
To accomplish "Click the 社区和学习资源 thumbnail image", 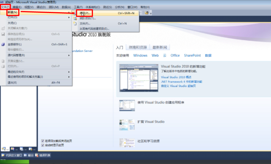I will click(127, 143).
